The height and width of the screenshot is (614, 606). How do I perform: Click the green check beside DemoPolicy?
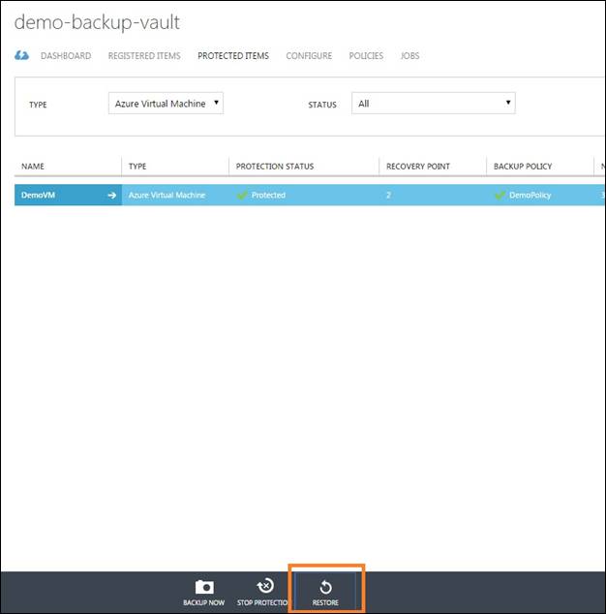coord(500,195)
